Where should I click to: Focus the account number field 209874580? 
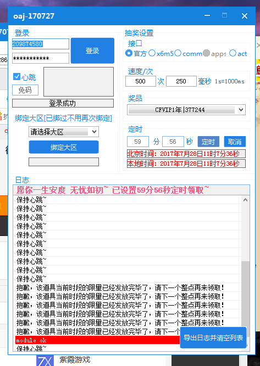tap(41, 44)
